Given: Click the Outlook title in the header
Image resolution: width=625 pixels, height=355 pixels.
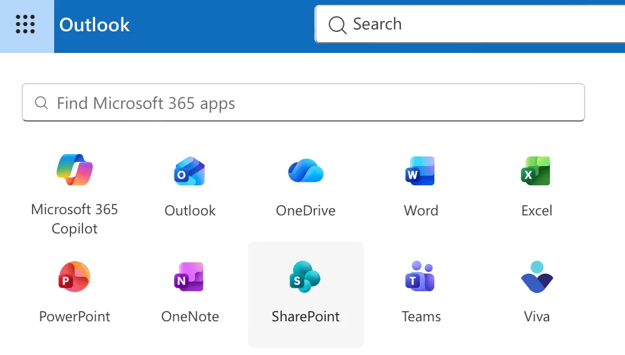Looking at the screenshot, I should pyautogui.click(x=95, y=25).
